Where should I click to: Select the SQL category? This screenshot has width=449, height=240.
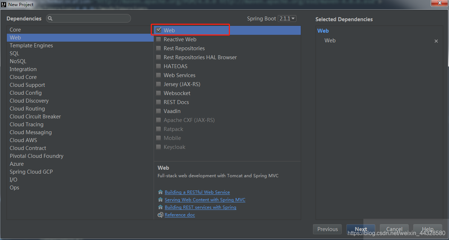[80, 53]
